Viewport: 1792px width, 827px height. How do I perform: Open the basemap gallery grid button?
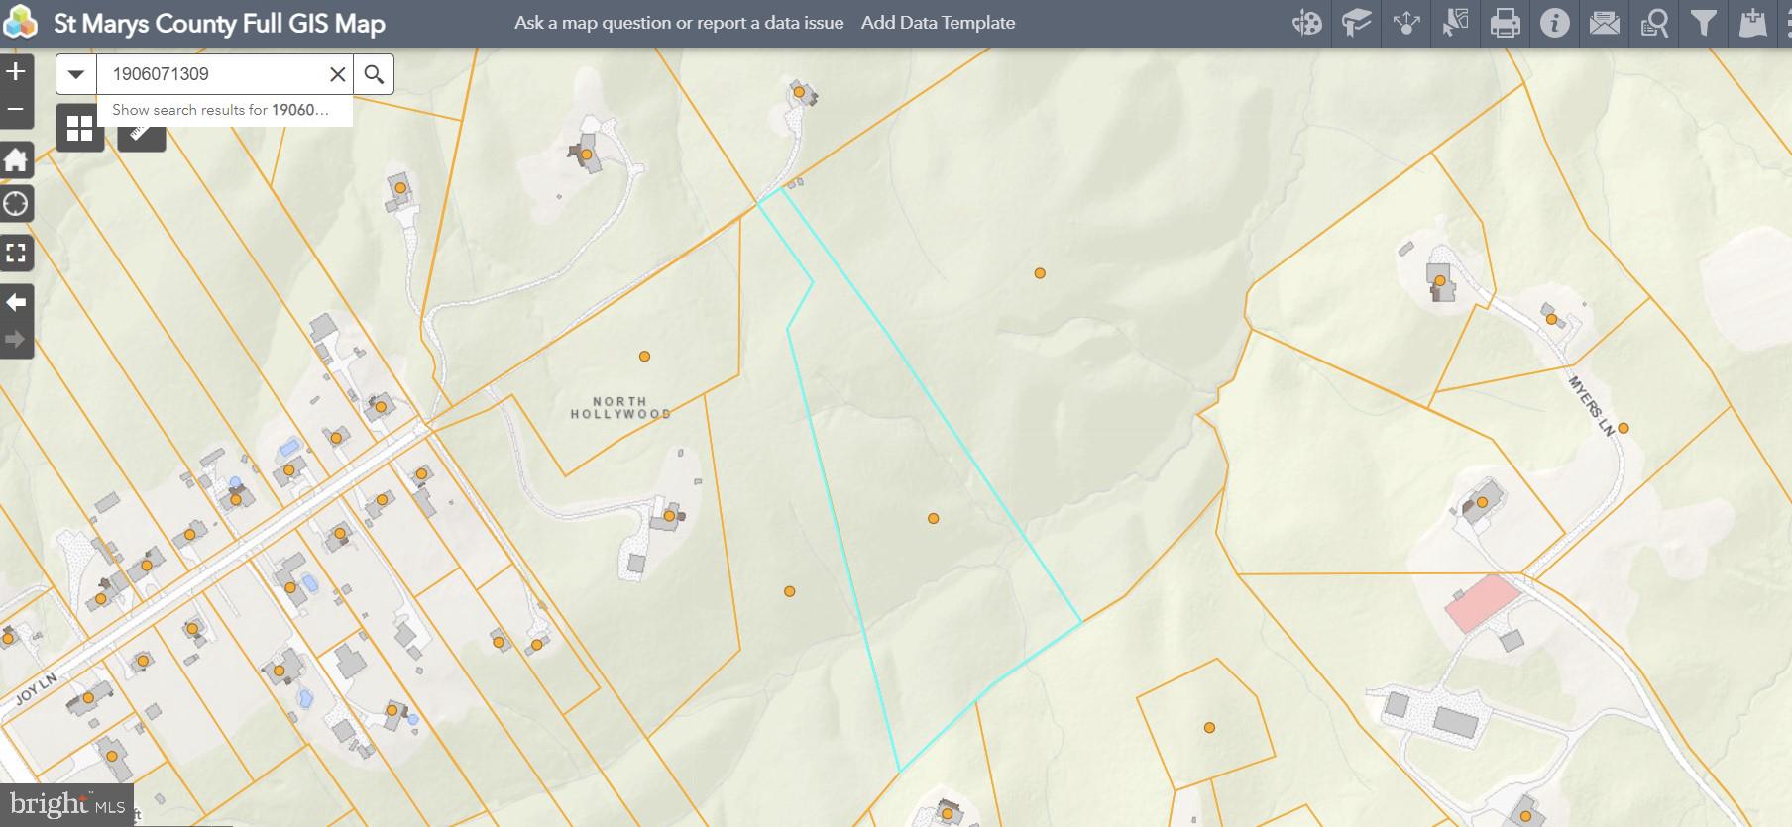tap(79, 129)
